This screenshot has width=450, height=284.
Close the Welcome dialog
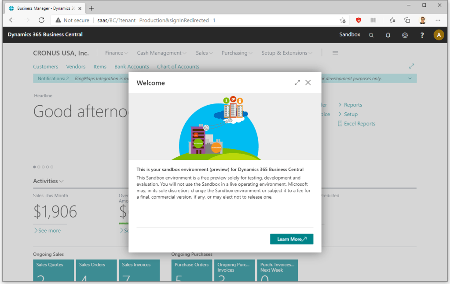click(308, 83)
